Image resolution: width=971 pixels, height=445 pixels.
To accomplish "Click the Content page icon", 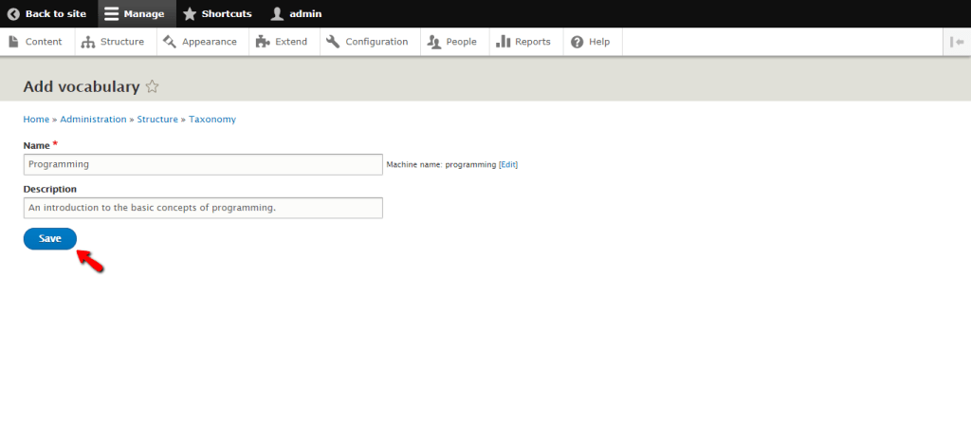I will pyautogui.click(x=13, y=42).
